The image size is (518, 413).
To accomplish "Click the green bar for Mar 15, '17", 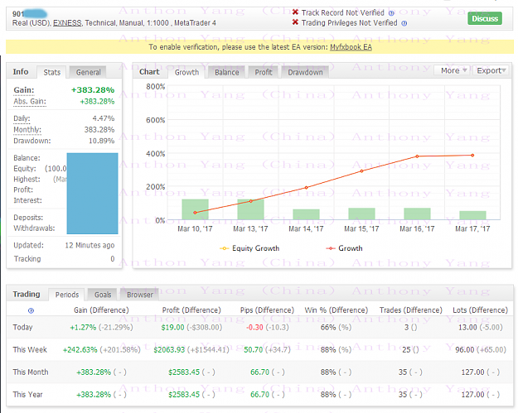I will point(361,214).
